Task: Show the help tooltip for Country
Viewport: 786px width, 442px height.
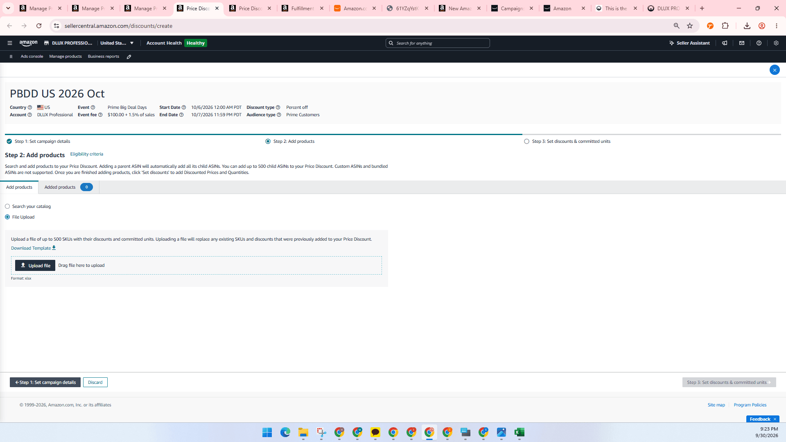Action: pos(30,108)
